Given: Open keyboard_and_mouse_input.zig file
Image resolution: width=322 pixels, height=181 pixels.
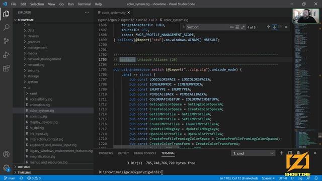Looking at the screenshot, I should click(53, 145).
